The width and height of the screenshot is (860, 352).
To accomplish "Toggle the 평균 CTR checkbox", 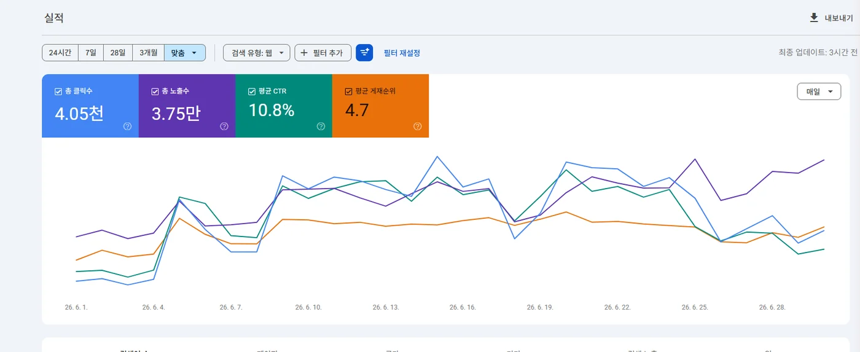I will pyautogui.click(x=252, y=92).
